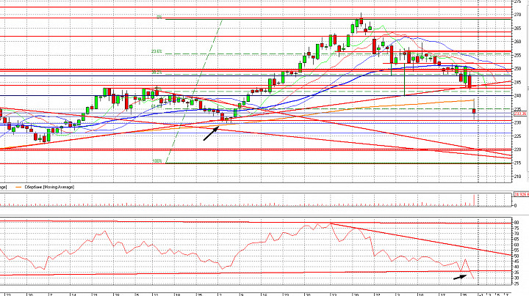This screenshot has width=529, height=296.
Task: Select the 23.6% Fibonacci level label
Action: (156, 51)
